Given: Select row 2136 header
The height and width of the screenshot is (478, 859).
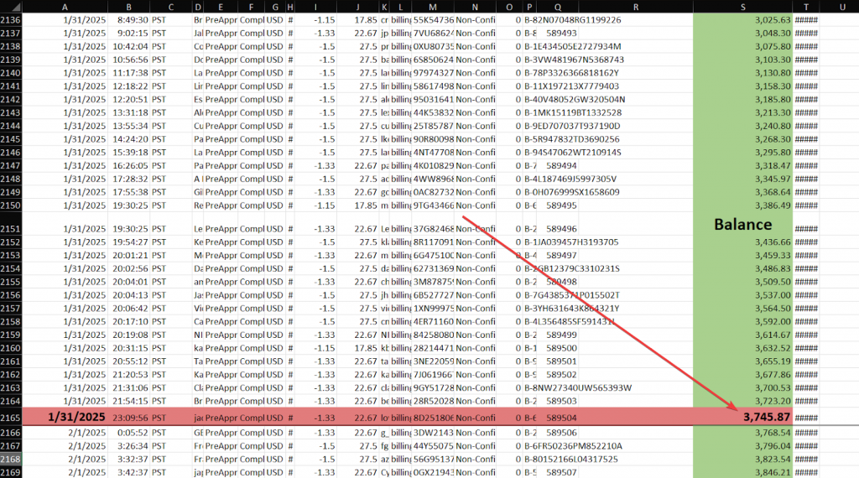Looking at the screenshot, I should click(11, 19).
